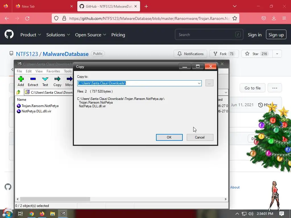Viewport: 291px width, 218px height.
Task: Close the GitHub tab
Action: pyautogui.click(x=136, y=6)
